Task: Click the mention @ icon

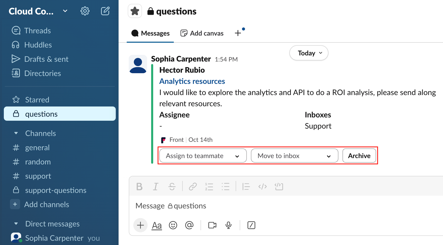Action: [x=189, y=225]
